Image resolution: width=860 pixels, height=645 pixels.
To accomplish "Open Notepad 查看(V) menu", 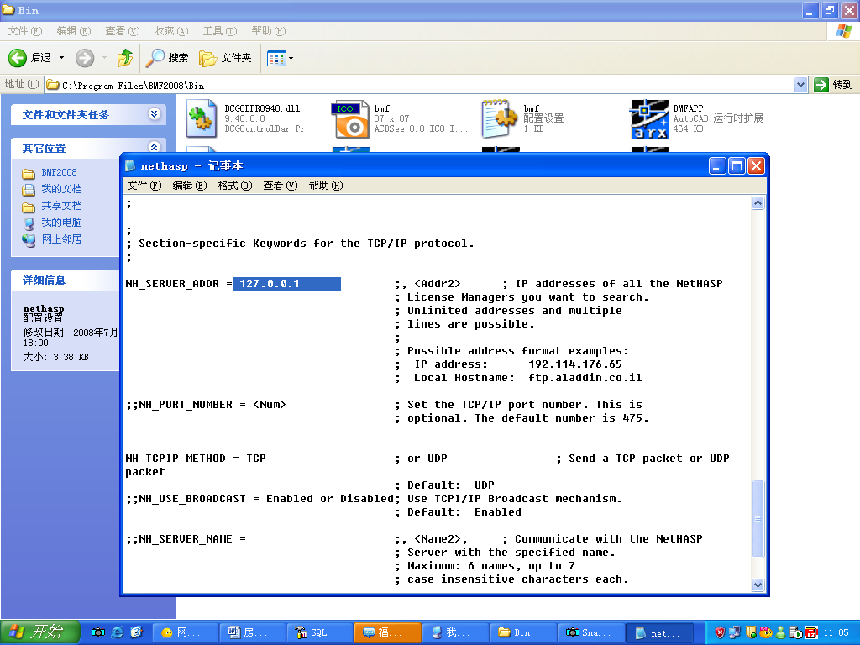I will tap(281, 186).
